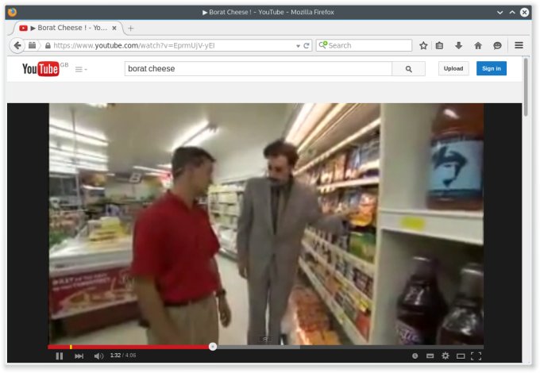
Task: Click the icon beside the back button
Action: point(32,45)
